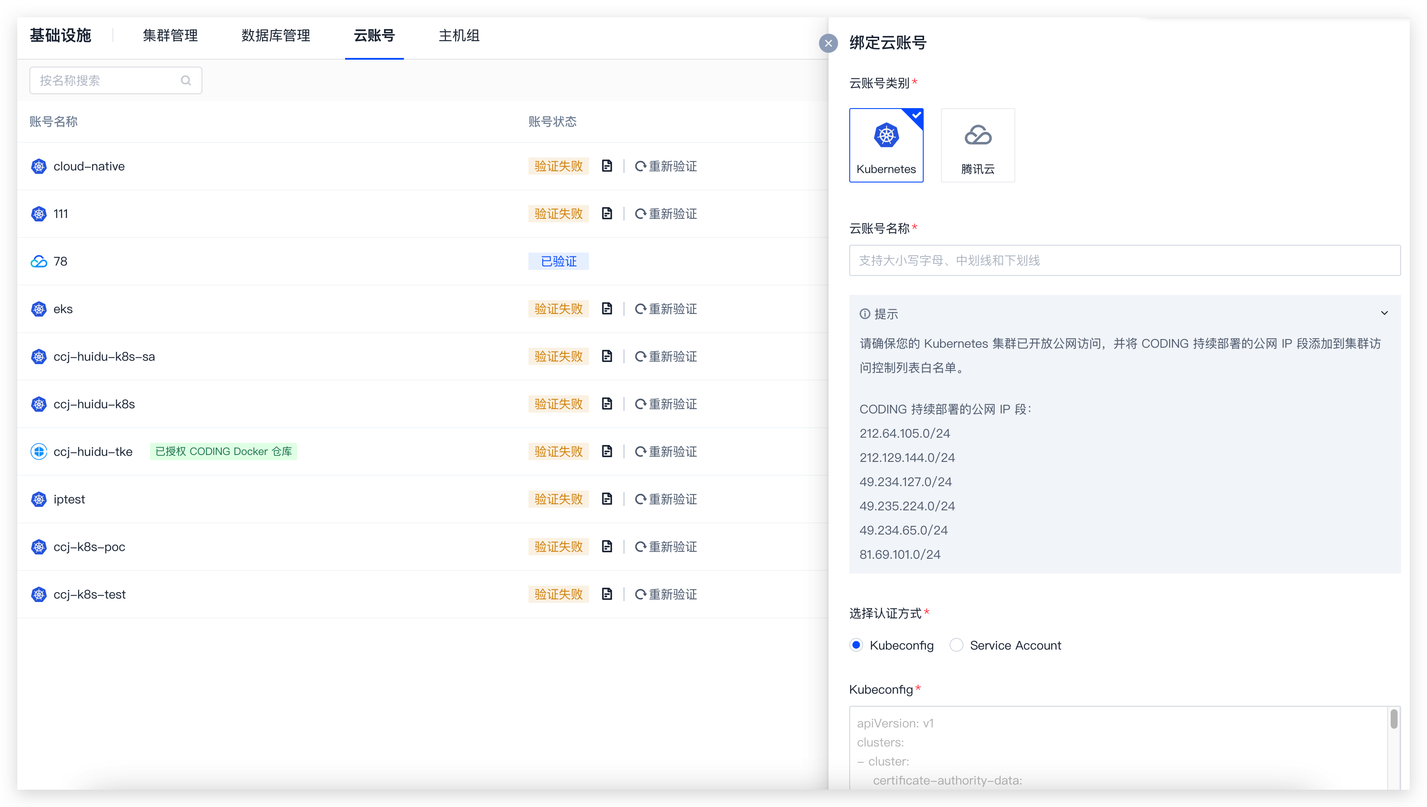
Task: Click 重新验证 for ccj-huidu-tke
Action: 666,452
